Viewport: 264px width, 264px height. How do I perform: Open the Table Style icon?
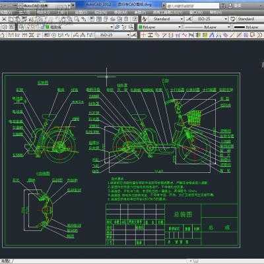[233, 19]
